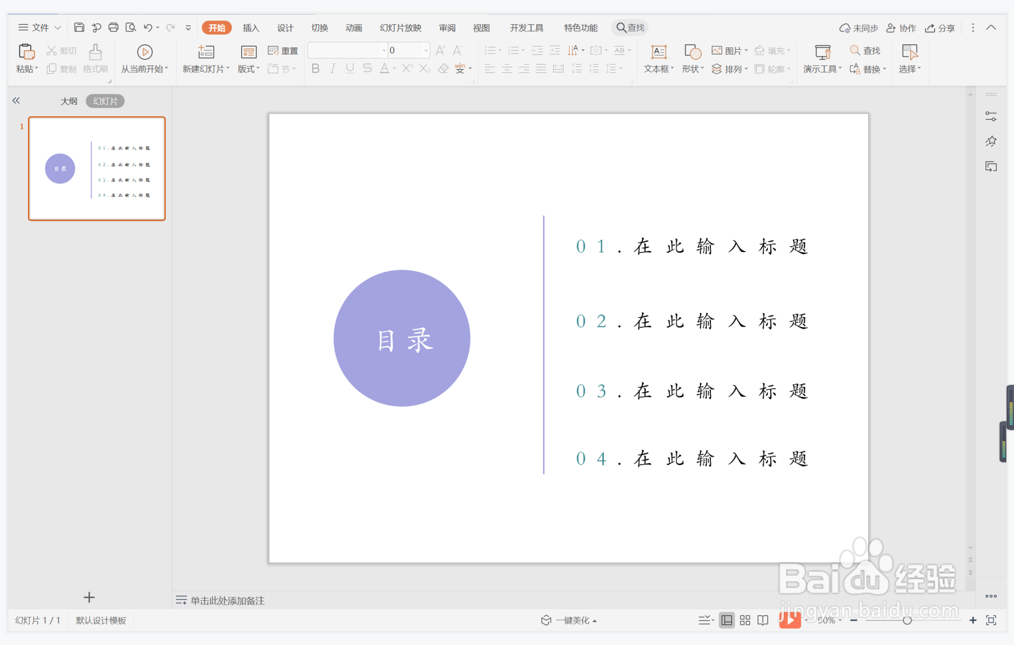The height and width of the screenshot is (645, 1014).
Task: Toggle bold formatting
Action: (315, 69)
